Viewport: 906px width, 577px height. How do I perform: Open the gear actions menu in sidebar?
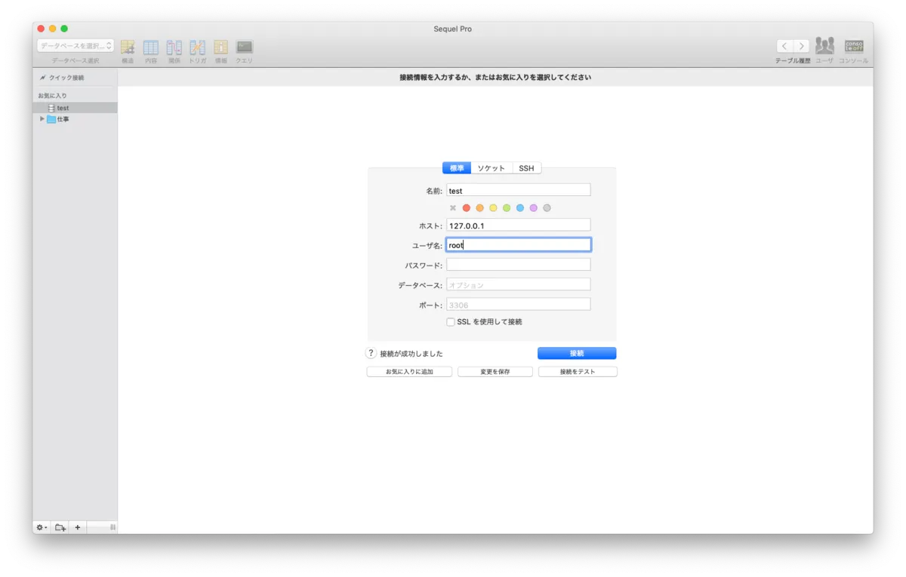point(42,527)
